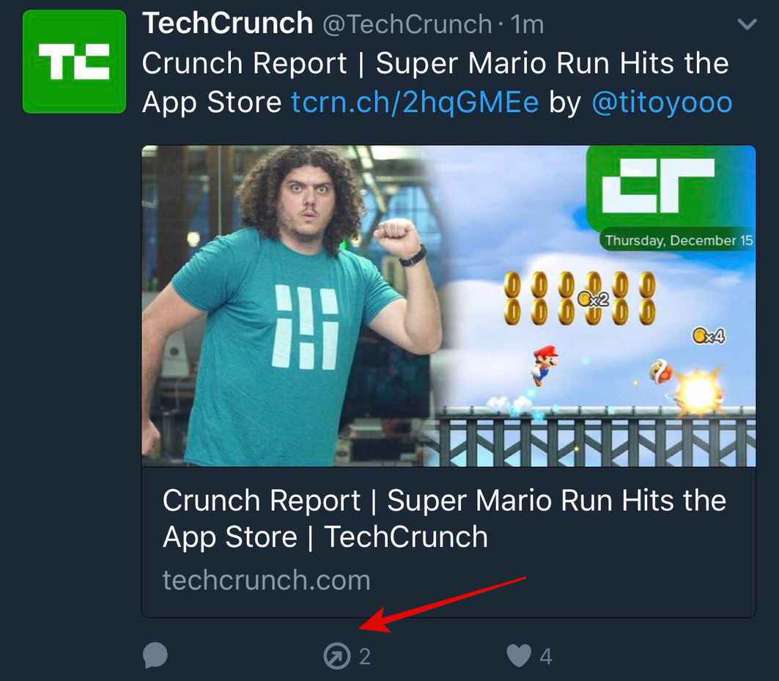
Task: View the like count of 4
Action: click(x=546, y=657)
